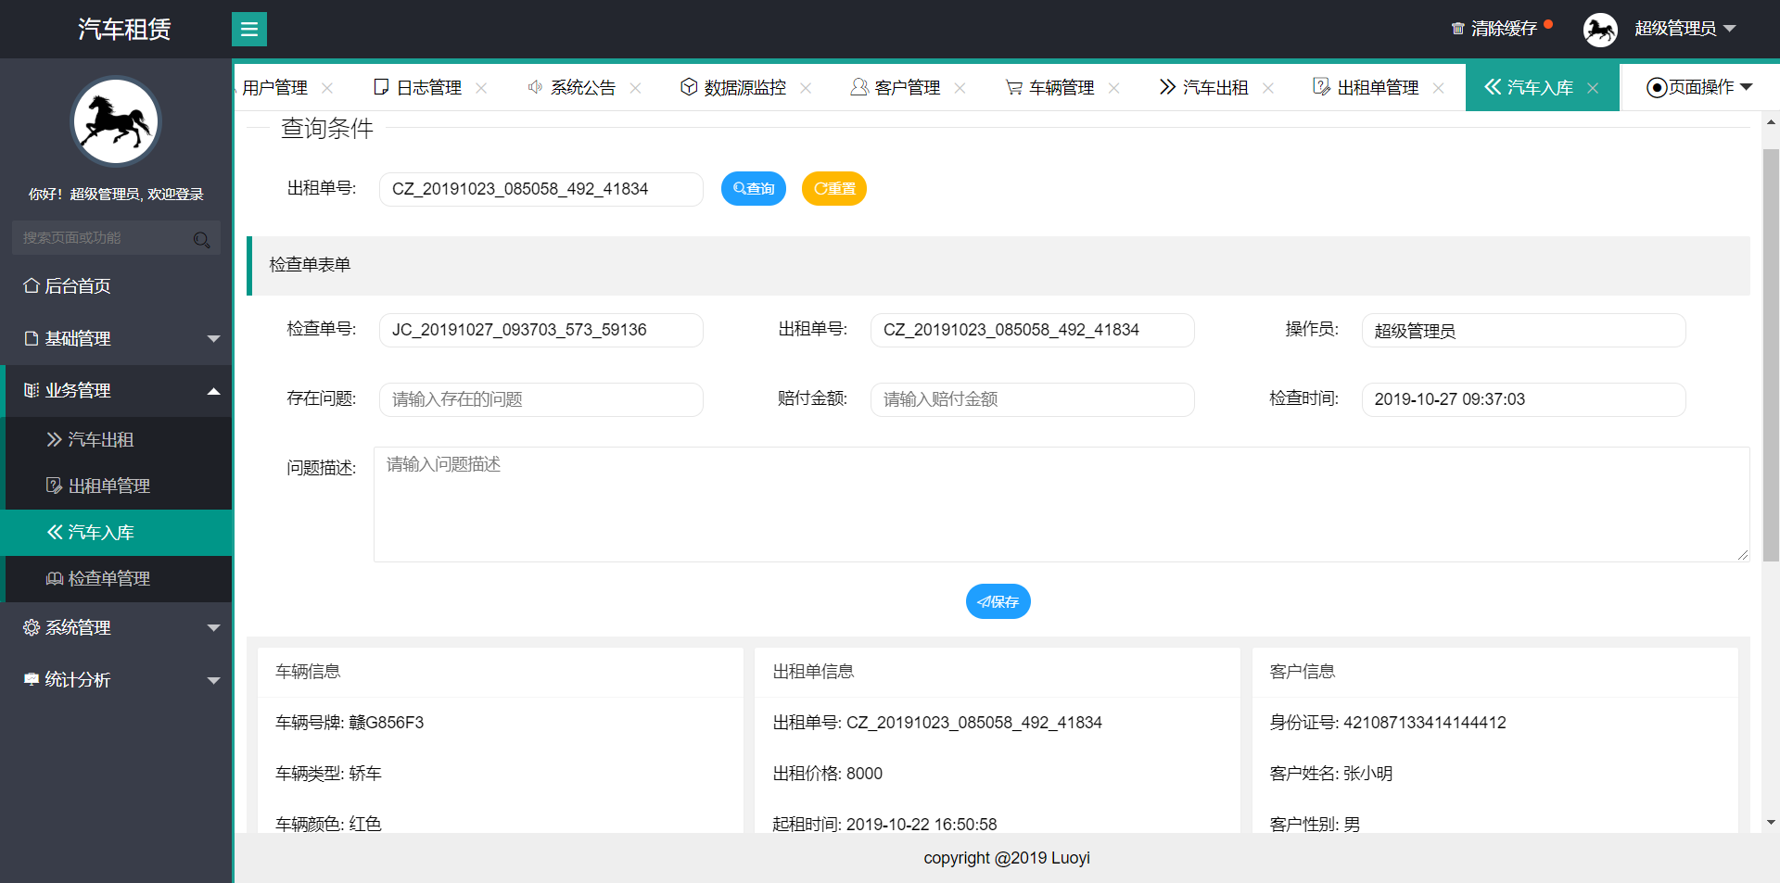Click the edit icon beside 出租单管理 in the sidebar
1780x883 pixels.
point(55,486)
